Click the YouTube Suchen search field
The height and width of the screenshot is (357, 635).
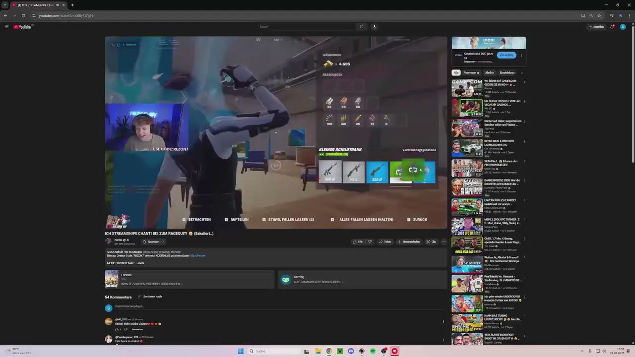click(x=307, y=27)
